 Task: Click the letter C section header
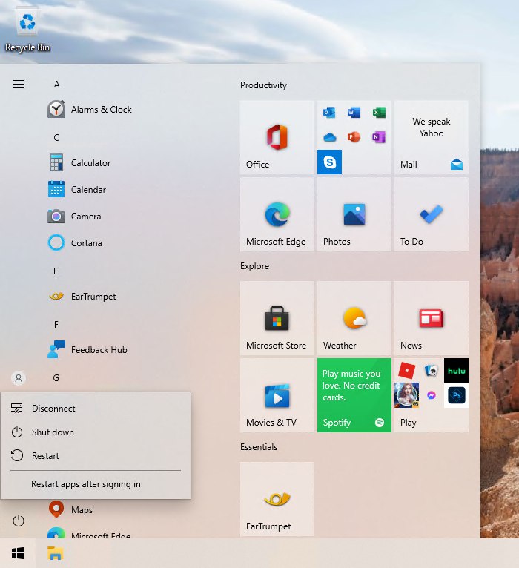click(x=56, y=138)
